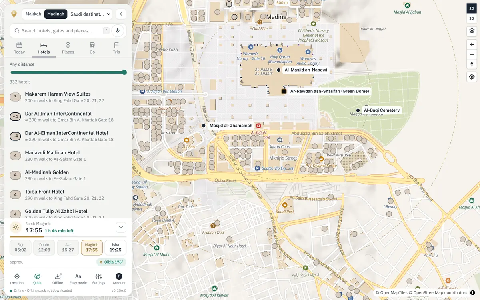Adjust the Any distance slider handle

[124, 72]
